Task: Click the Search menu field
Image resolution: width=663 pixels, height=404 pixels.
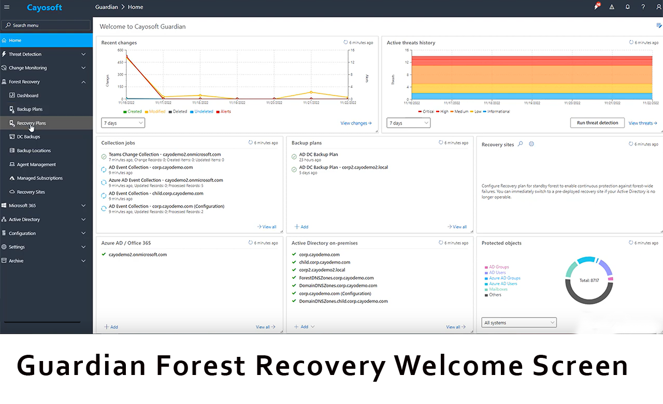Action: [x=46, y=25]
